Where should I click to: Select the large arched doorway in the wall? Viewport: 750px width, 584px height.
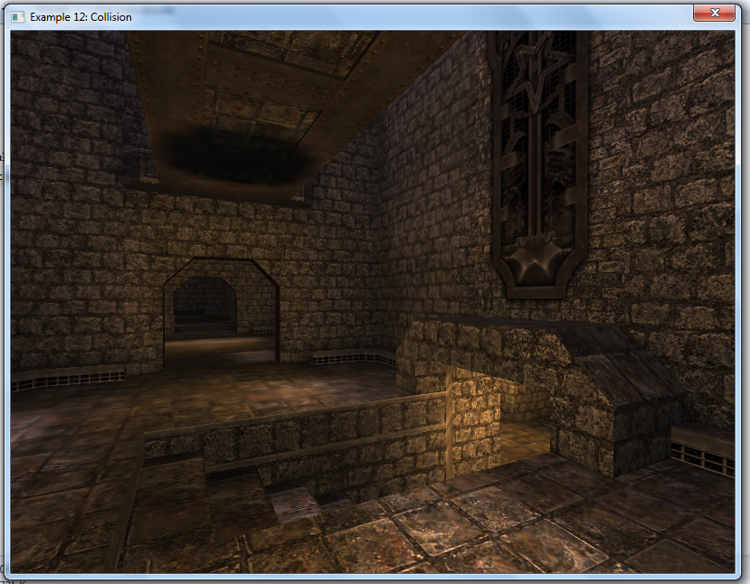pyautogui.click(x=221, y=307)
